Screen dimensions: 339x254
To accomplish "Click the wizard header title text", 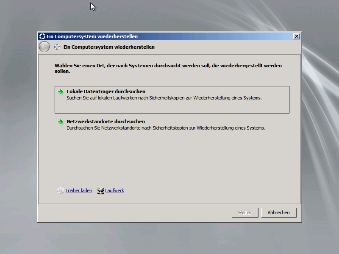I will click(x=109, y=47).
